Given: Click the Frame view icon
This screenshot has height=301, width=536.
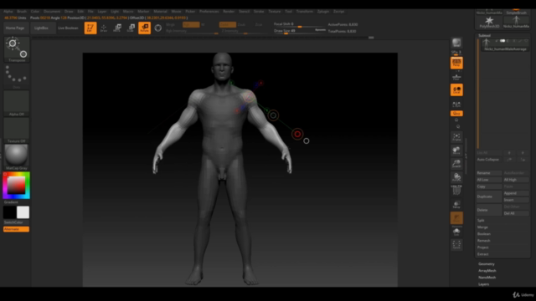Looking at the screenshot, I should click(456, 137).
